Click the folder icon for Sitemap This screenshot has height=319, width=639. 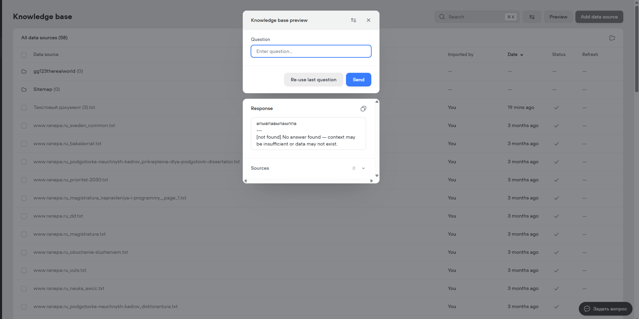(24, 89)
